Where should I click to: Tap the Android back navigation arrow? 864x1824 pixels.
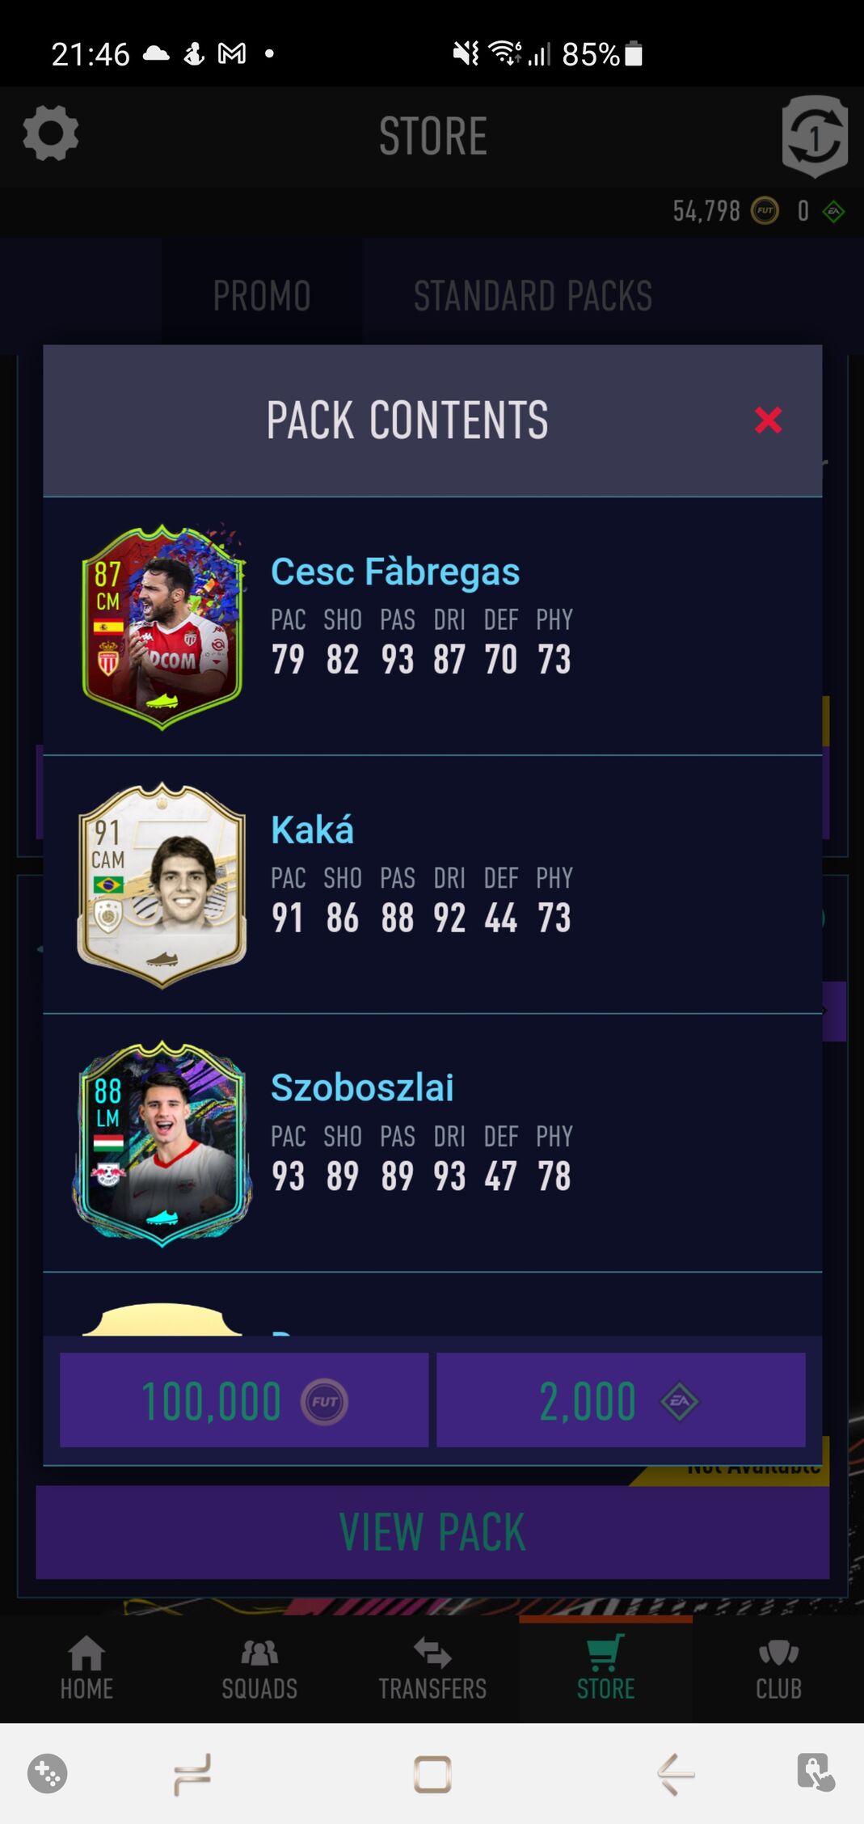(676, 1774)
